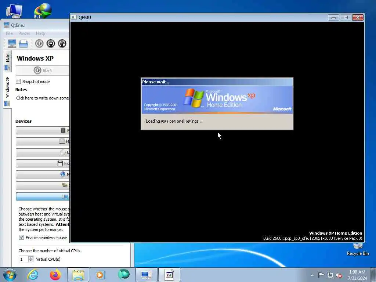The width and height of the screenshot is (376, 282).
Task: Click the Virtual CPU(s) number field
Action: pos(23,259)
